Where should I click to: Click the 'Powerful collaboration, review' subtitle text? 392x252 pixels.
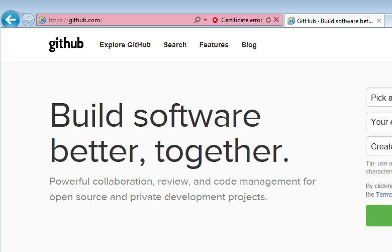coord(182,189)
